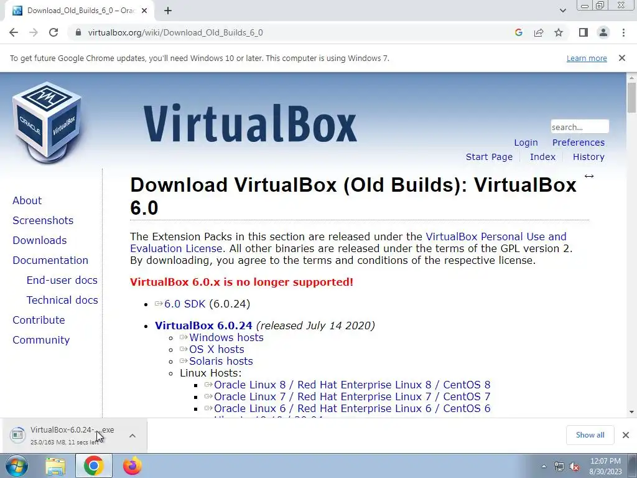Viewport: 637px width, 478px height.
Task: Show hidden system tray icons
Action: point(544,466)
